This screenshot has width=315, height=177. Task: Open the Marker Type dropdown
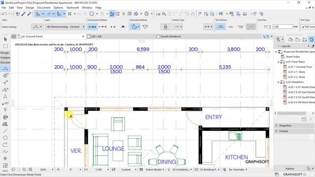(178, 27)
